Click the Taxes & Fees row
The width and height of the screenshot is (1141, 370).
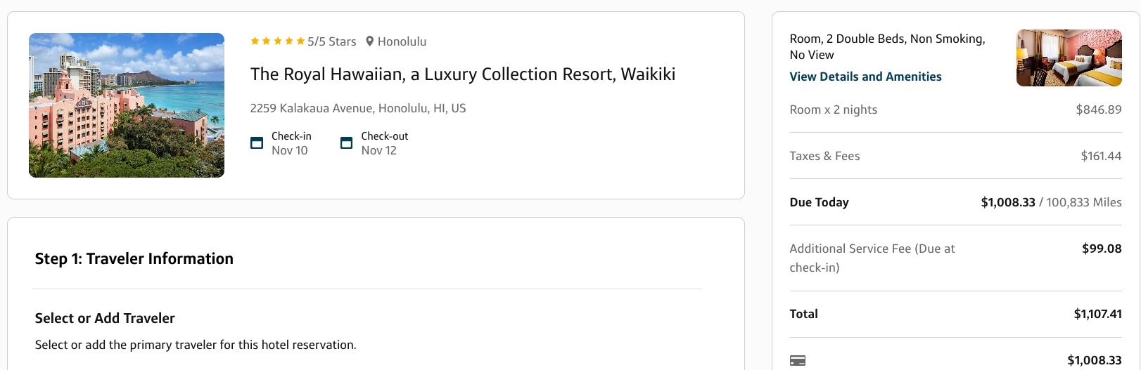pyautogui.click(x=955, y=156)
